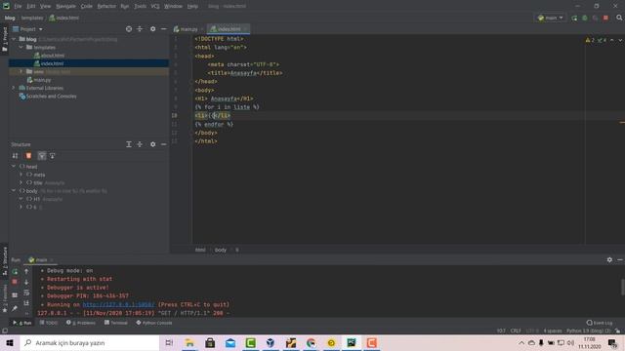This screenshot has width=625, height=351.
Task: Open File Explorer from taskbar
Action: (x=189, y=342)
